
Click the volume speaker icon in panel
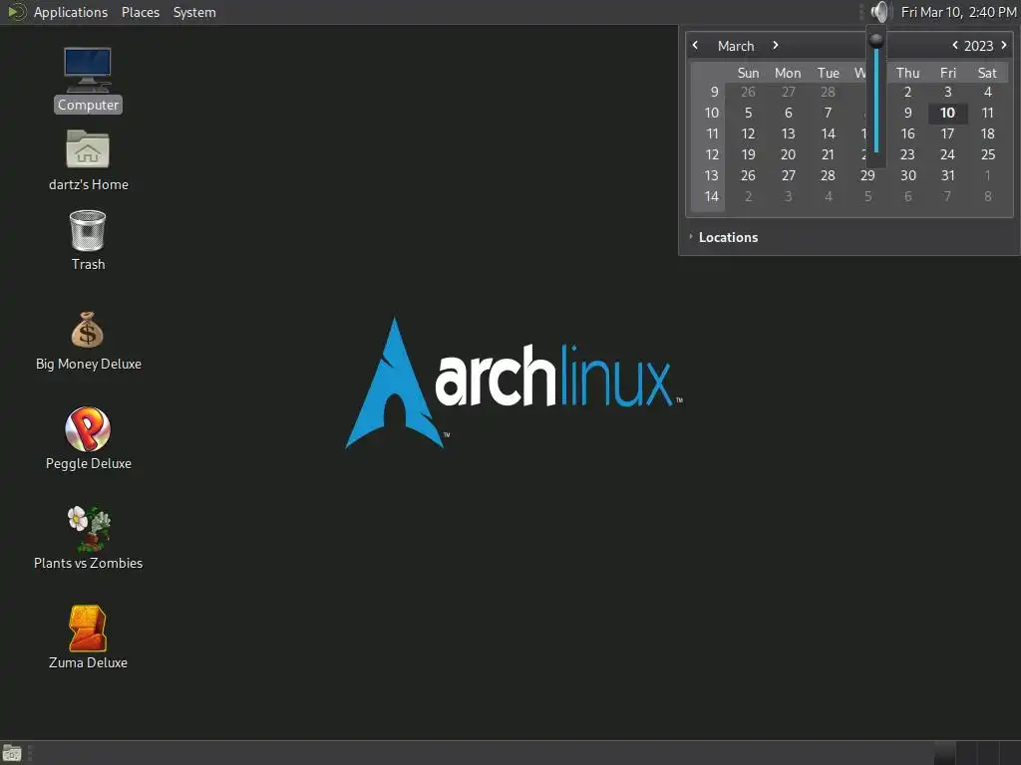click(879, 12)
